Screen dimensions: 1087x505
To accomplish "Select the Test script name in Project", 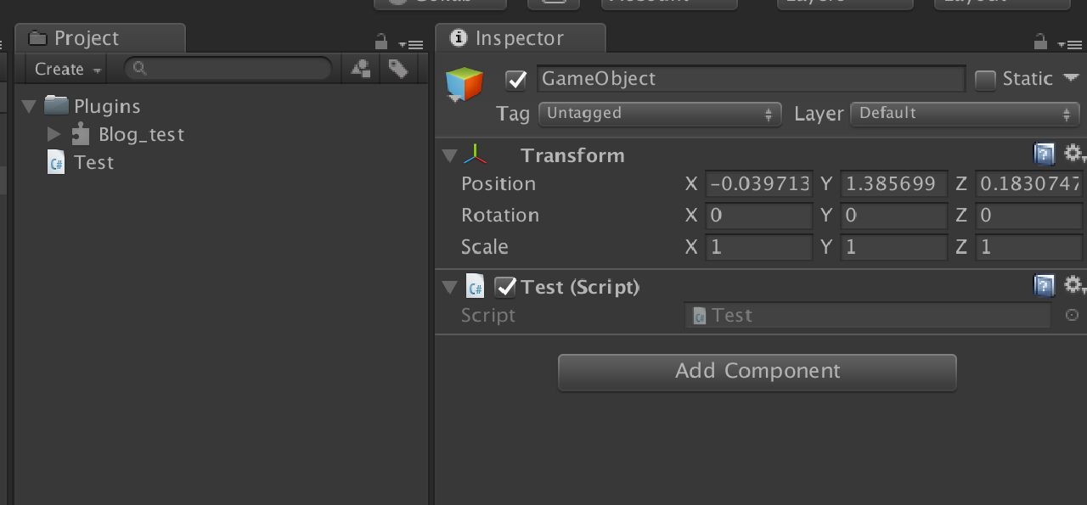I will [x=93, y=162].
